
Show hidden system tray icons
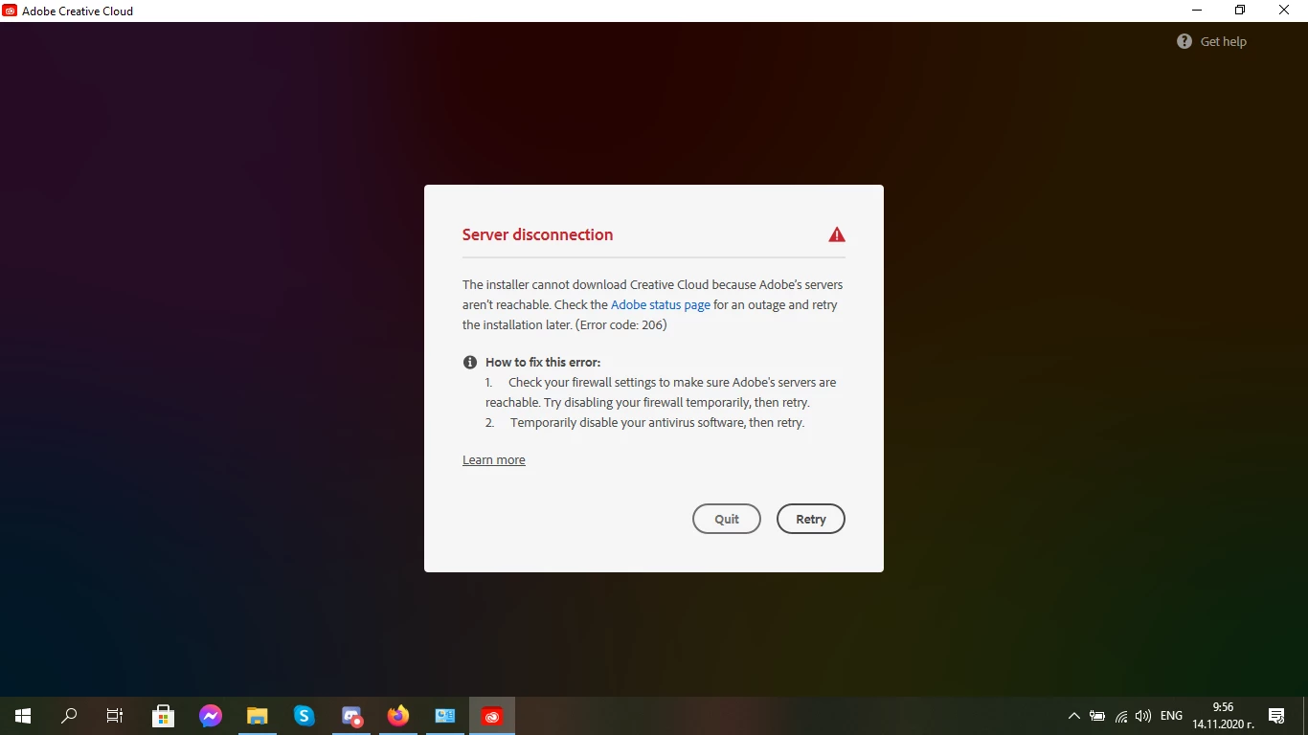(1074, 716)
